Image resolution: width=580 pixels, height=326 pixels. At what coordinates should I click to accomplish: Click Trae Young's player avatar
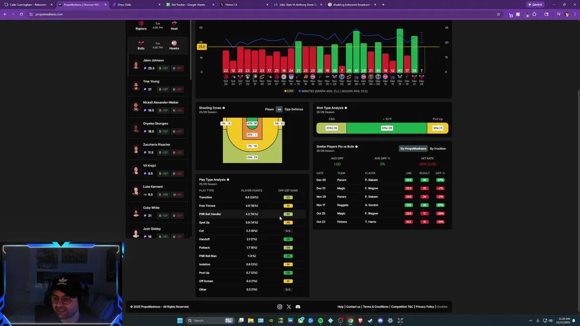point(136,86)
